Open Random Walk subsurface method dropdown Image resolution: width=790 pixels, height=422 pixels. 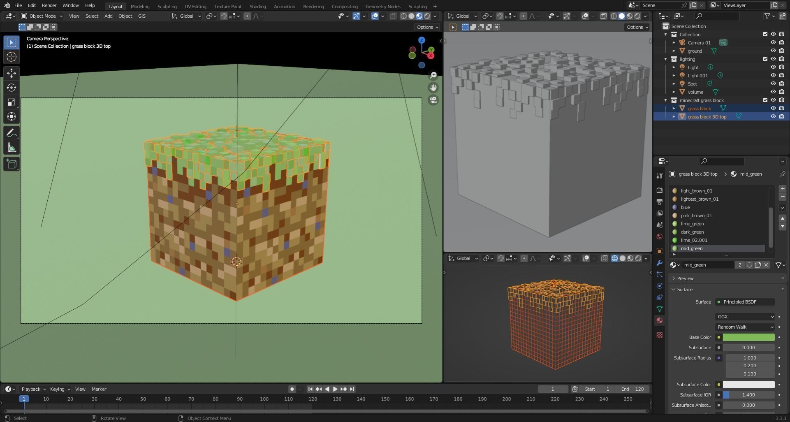745,327
